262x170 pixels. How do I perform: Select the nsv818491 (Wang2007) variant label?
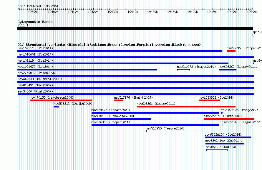click(x=35, y=85)
